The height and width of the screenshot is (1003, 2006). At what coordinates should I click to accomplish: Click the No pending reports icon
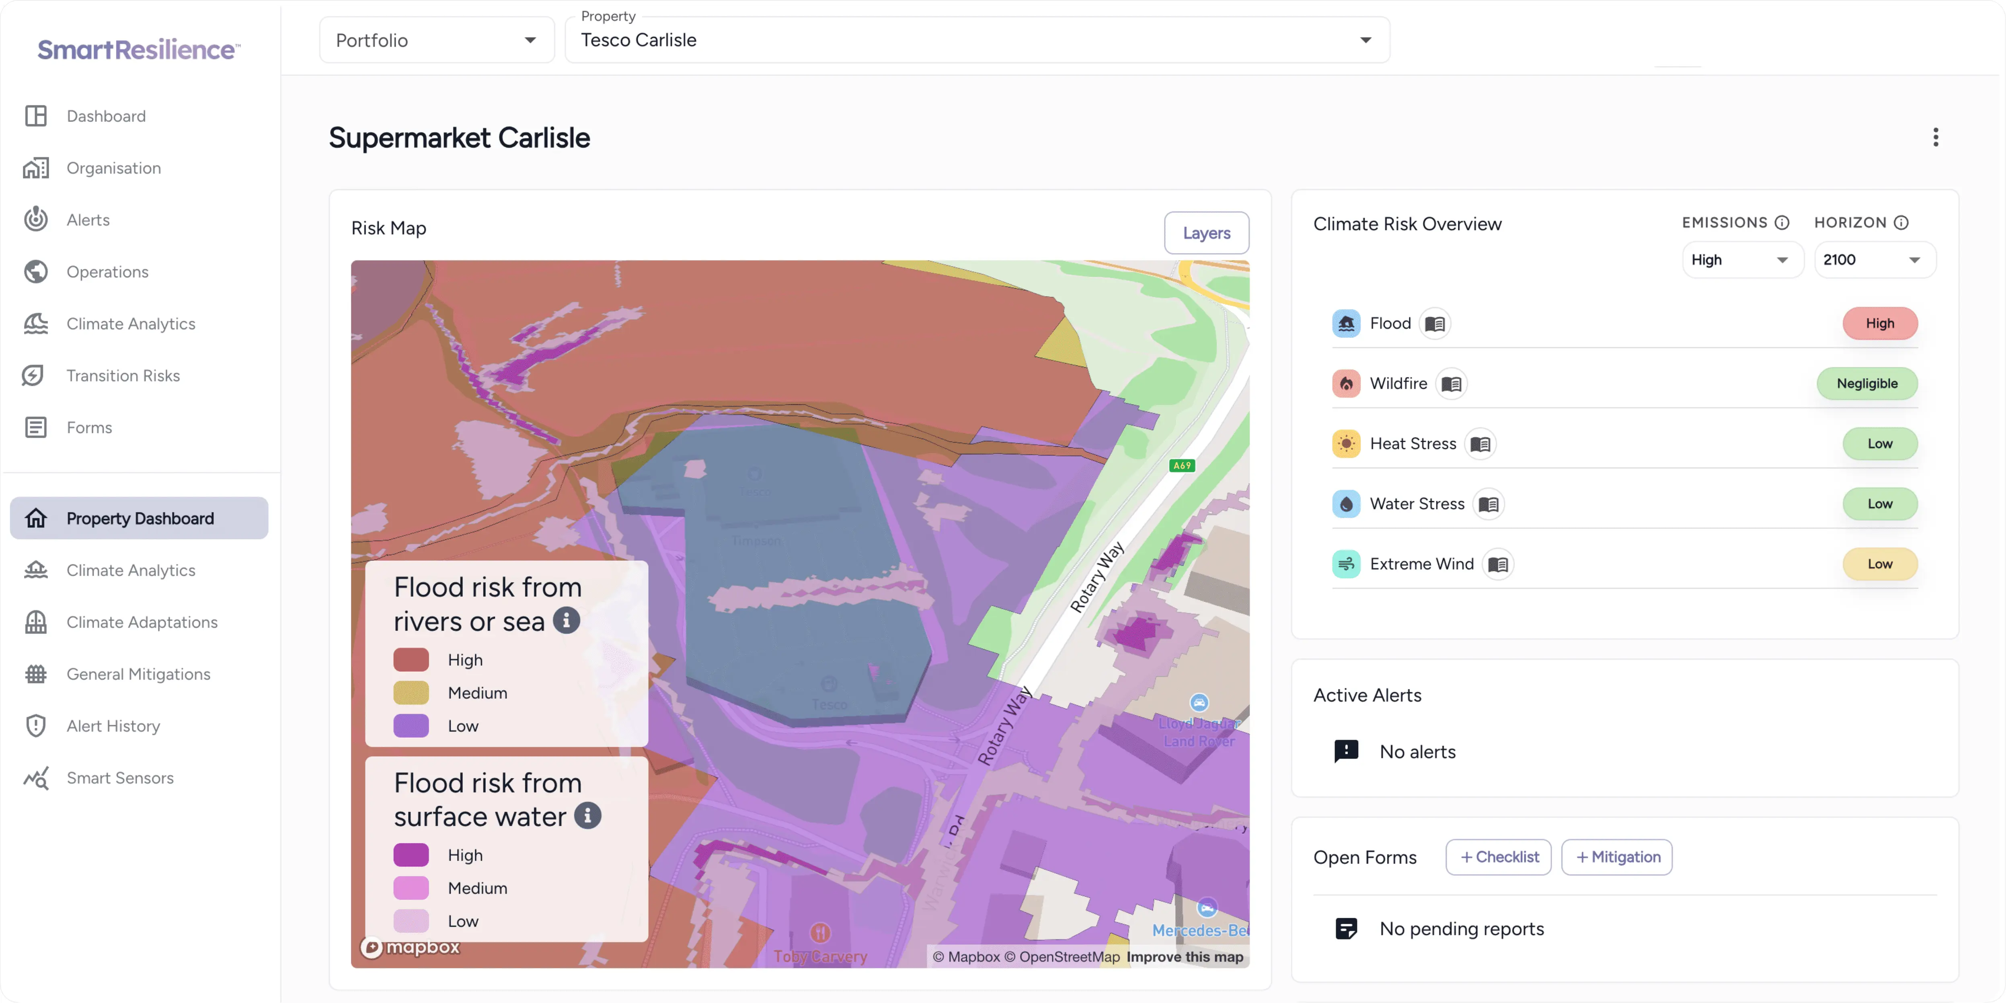coord(1347,929)
